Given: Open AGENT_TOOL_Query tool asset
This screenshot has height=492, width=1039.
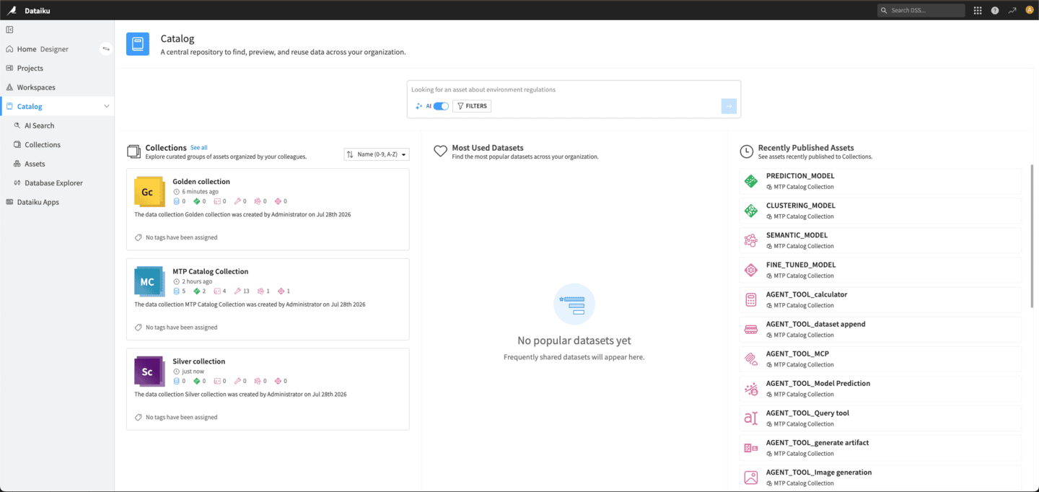Looking at the screenshot, I should [880, 418].
